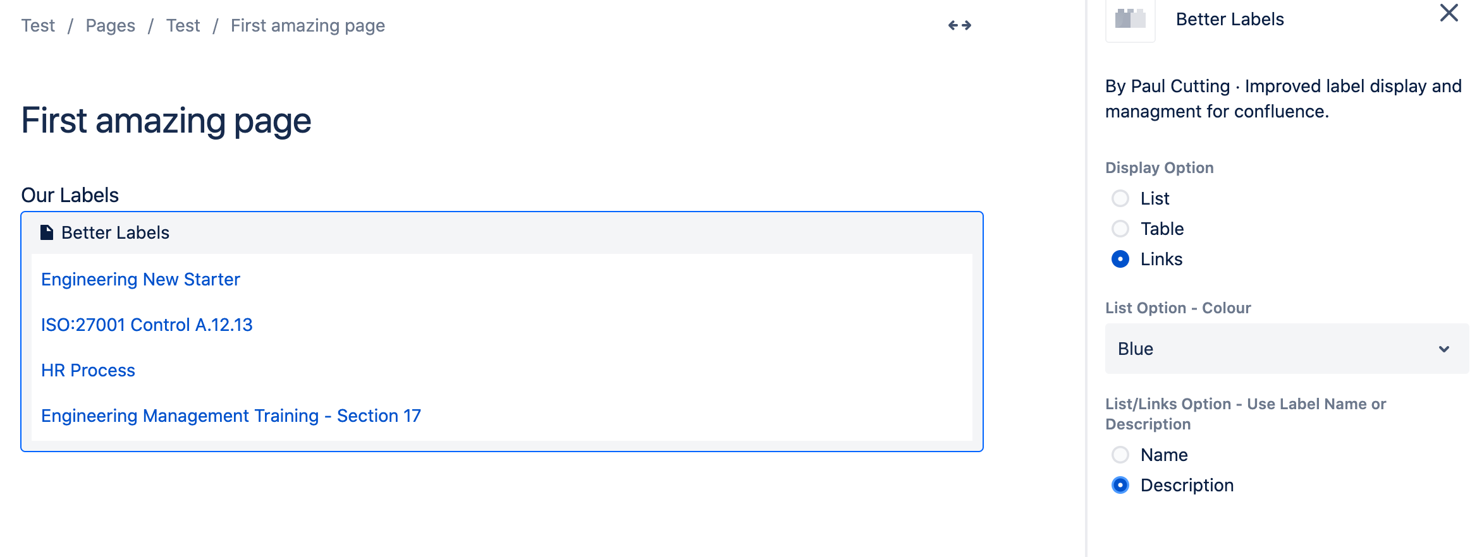Select the List display option
This screenshot has width=1477, height=557.
click(x=1120, y=198)
